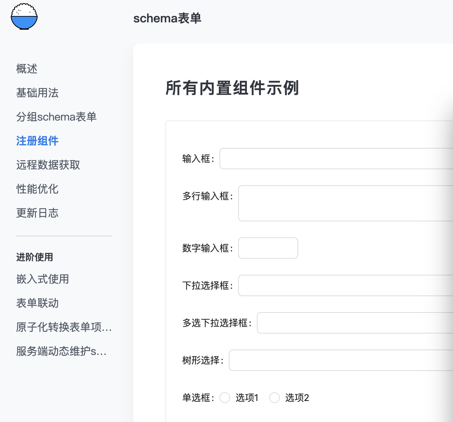Focus the 输入框 text field
453x422 pixels.
coord(336,159)
